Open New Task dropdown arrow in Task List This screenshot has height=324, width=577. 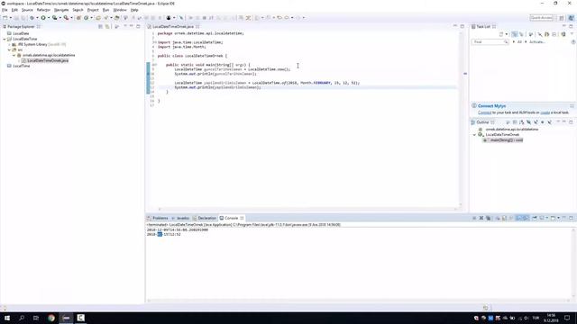pos(507,34)
